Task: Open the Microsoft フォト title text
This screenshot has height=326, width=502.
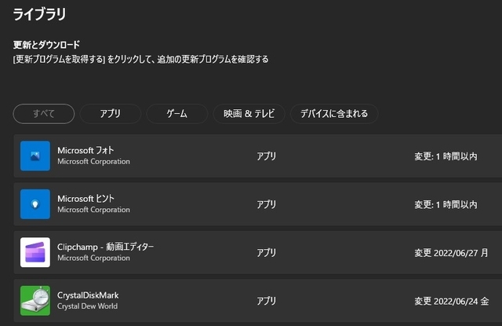Action: click(x=85, y=150)
